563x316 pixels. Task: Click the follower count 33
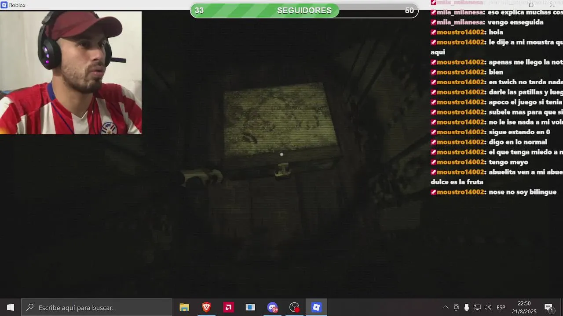pyautogui.click(x=199, y=11)
